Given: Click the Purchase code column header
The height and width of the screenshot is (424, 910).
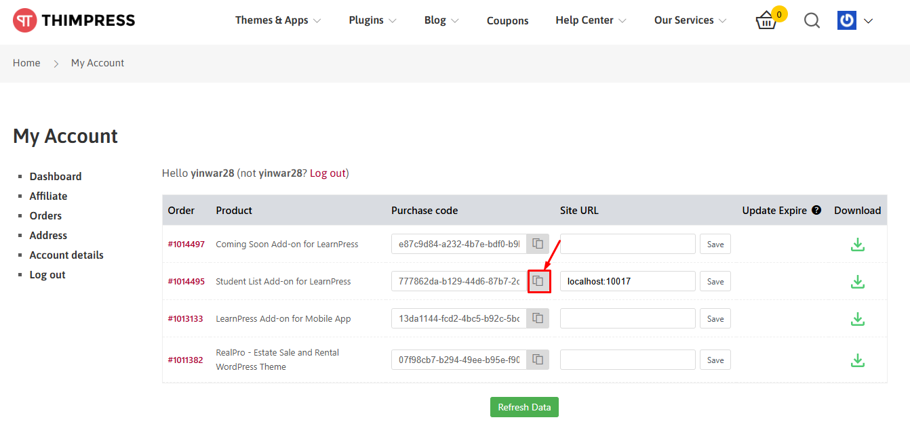Looking at the screenshot, I should click(x=424, y=210).
